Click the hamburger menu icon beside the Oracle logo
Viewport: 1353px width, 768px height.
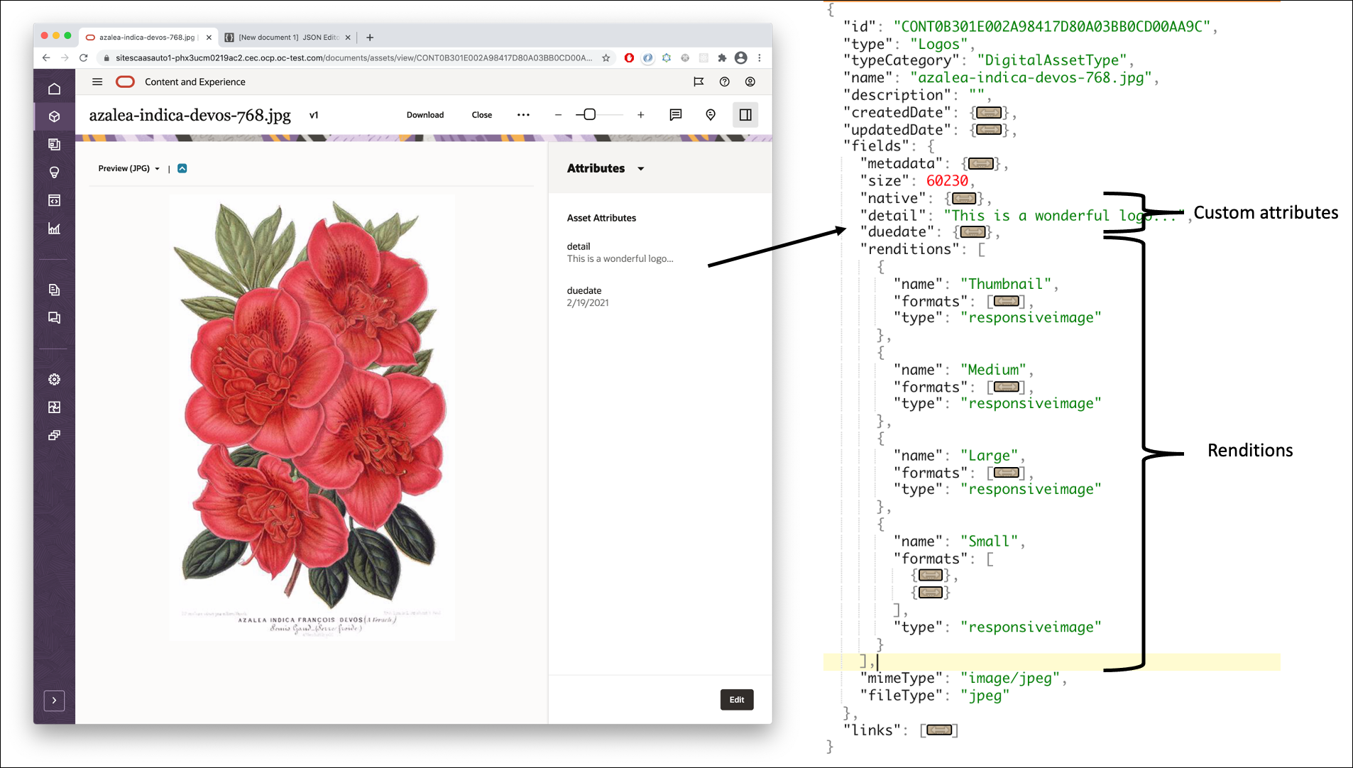[x=97, y=82]
